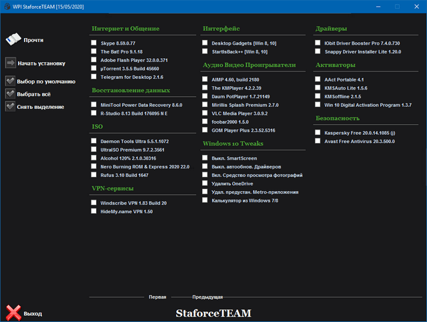Enable Удал. предустан. Metro-приложения checkbox
Image resolution: width=427 pixels, height=322 pixels.
205,192
